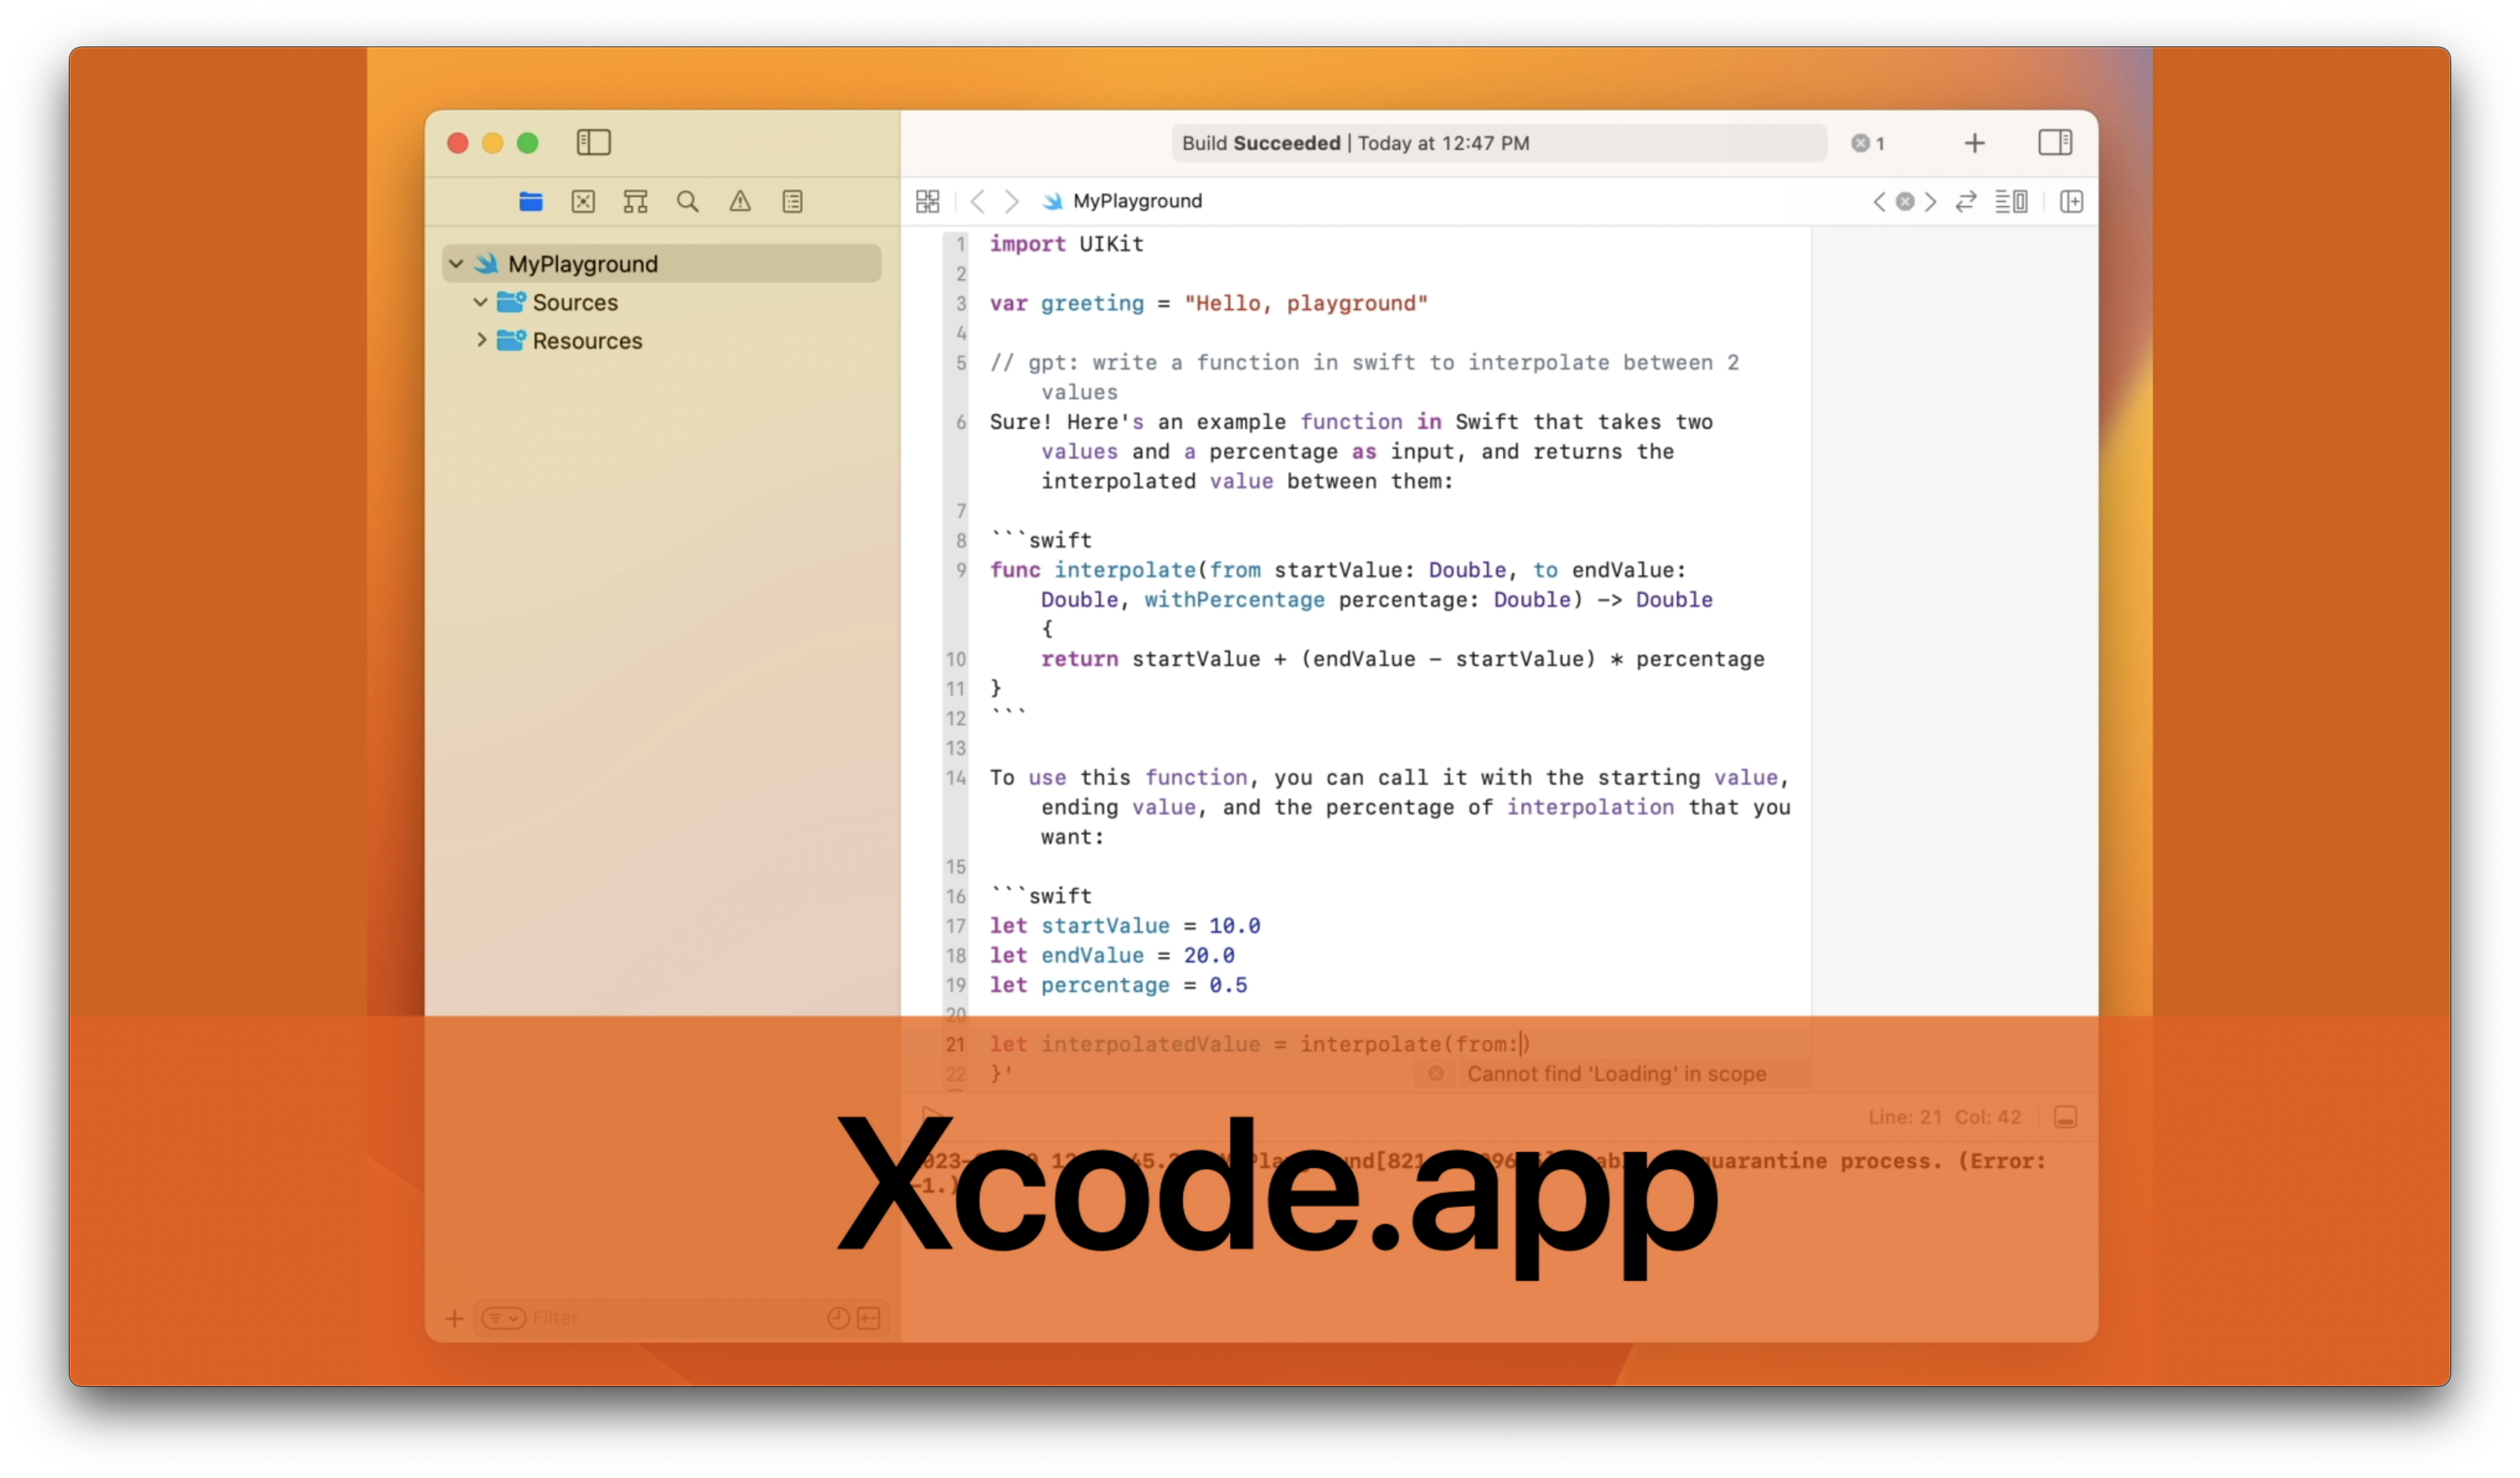This screenshot has width=2520, height=1478.
Task: Open the Issue navigator warning icon
Action: click(x=740, y=202)
